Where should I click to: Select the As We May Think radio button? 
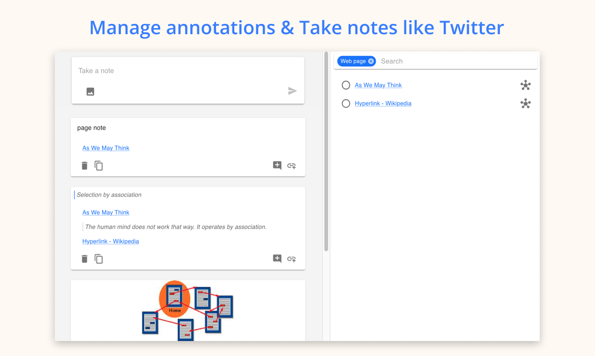point(346,85)
